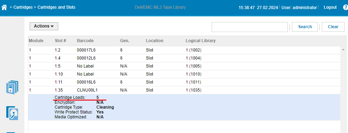The height and width of the screenshot is (133, 348).
Task: Click the Cartridge Type value Cleaning
Action: [x=105, y=107]
